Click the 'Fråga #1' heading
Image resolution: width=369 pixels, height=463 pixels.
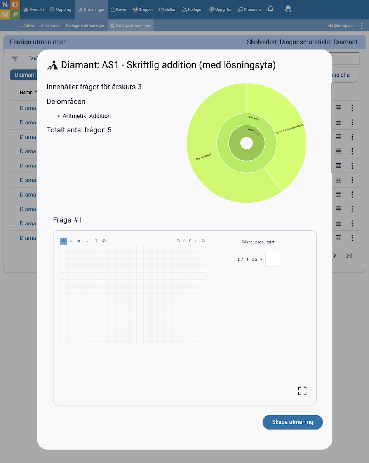point(67,220)
